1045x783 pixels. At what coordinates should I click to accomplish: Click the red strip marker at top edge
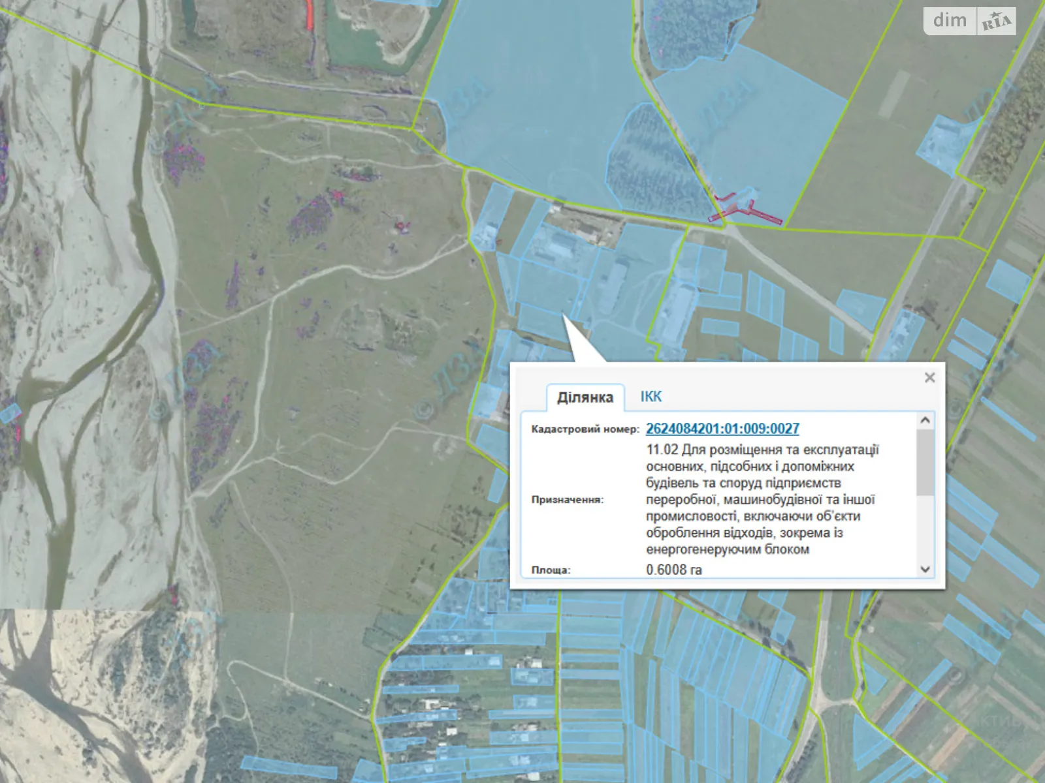[x=310, y=14]
